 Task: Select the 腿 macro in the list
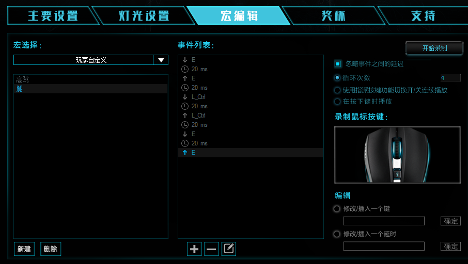click(x=91, y=89)
